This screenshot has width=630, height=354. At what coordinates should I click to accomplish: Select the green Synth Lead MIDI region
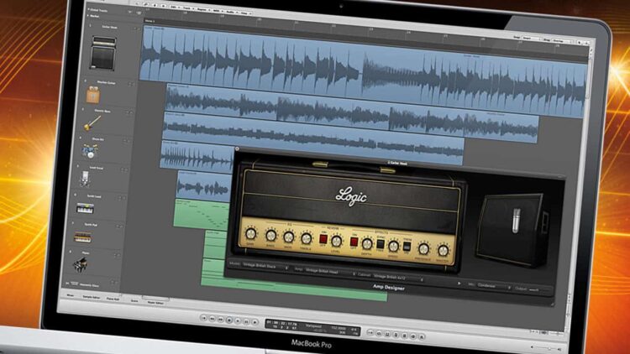point(202,214)
